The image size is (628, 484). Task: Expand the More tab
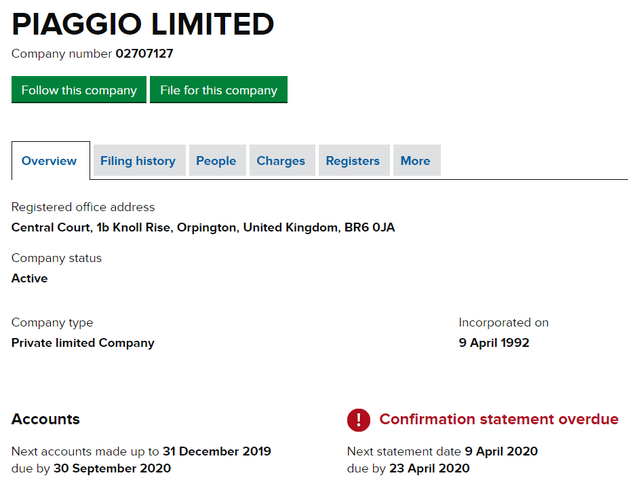point(415,161)
